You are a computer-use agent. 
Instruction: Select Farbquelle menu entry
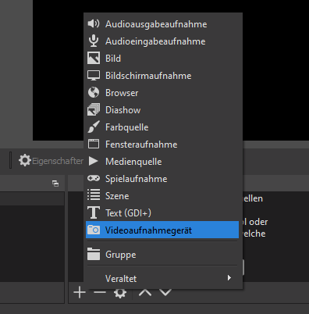pos(162,127)
